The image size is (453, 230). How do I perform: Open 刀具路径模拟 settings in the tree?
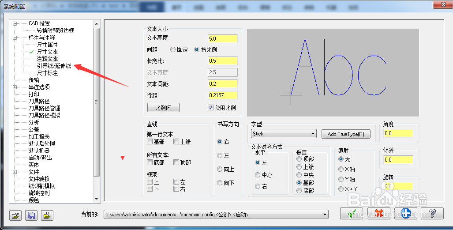tap(44, 115)
